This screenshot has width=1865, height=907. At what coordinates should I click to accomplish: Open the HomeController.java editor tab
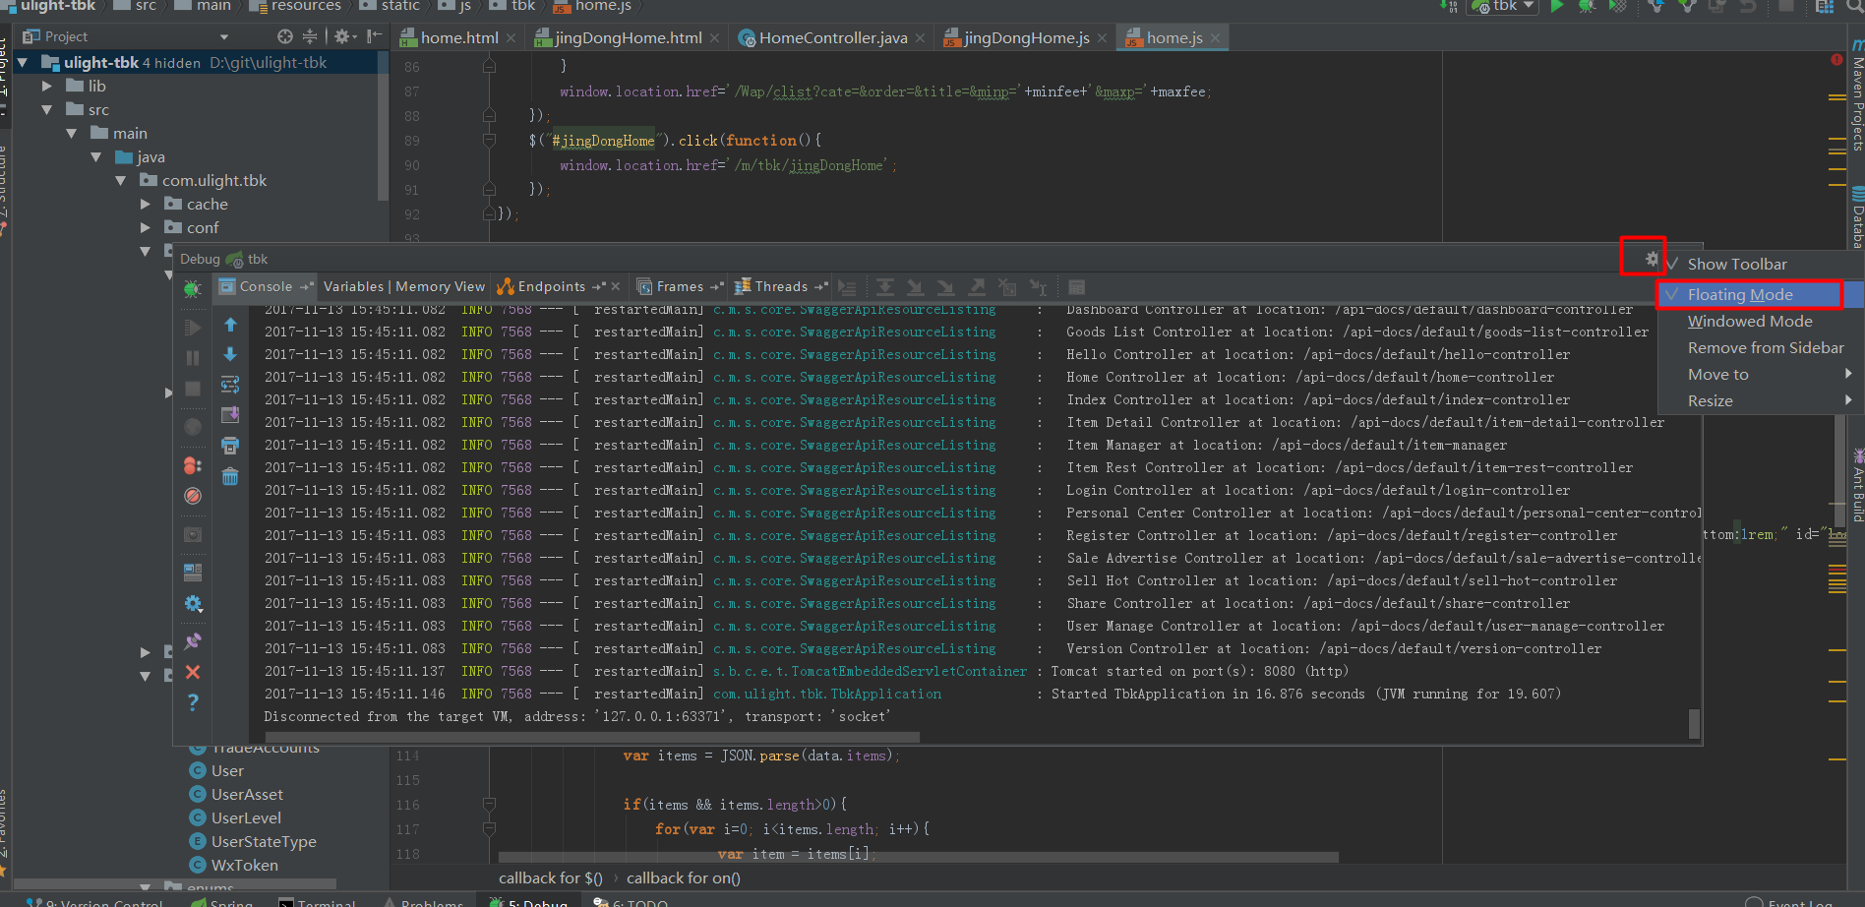pos(832,37)
